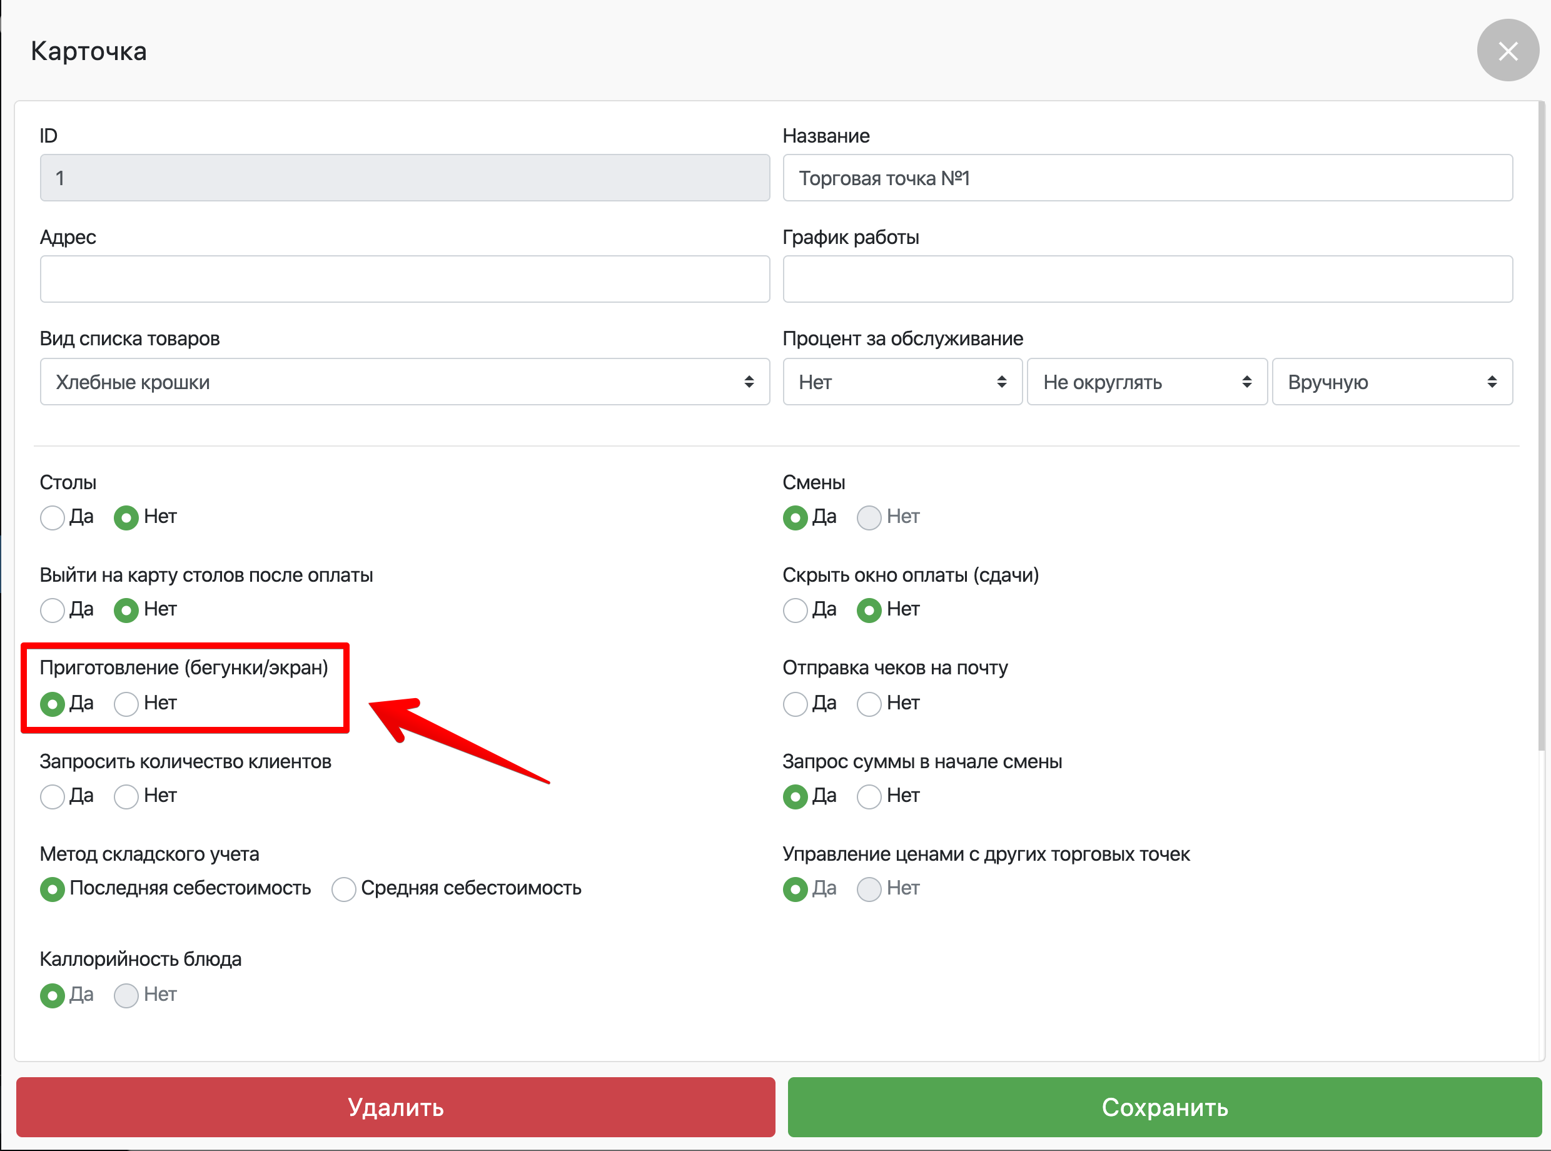
Task: Select Да for Выйти на карту столов
Action: pos(53,611)
